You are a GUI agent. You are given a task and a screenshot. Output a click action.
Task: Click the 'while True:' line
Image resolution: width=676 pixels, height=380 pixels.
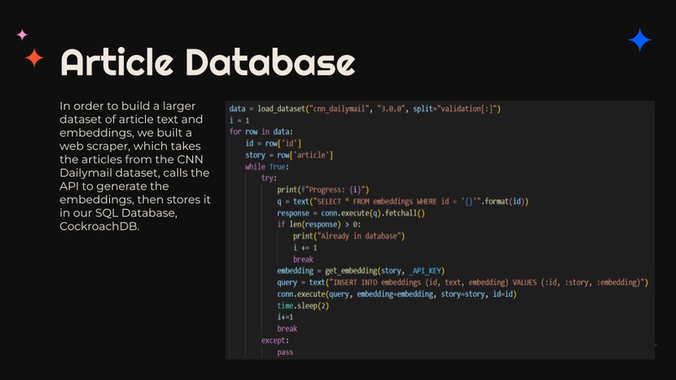point(267,166)
